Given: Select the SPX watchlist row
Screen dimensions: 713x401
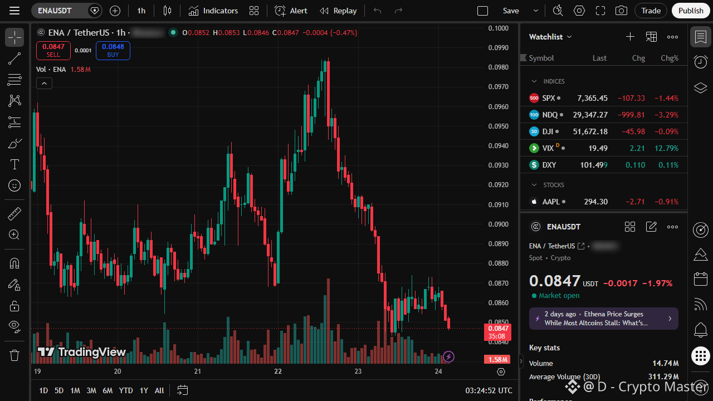Looking at the screenshot, I should pyautogui.click(x=604, y=98).
